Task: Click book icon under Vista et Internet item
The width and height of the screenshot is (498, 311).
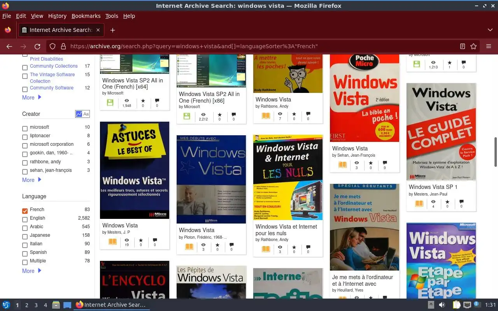Action: coord(266,249)
